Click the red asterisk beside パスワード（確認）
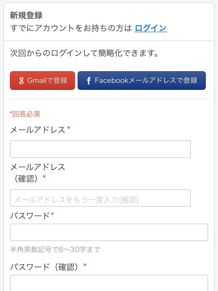 85,265
